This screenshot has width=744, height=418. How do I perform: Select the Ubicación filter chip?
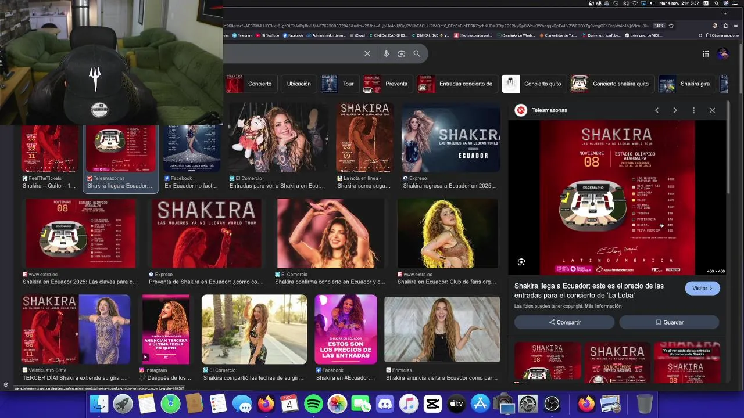tap(299, 84)
